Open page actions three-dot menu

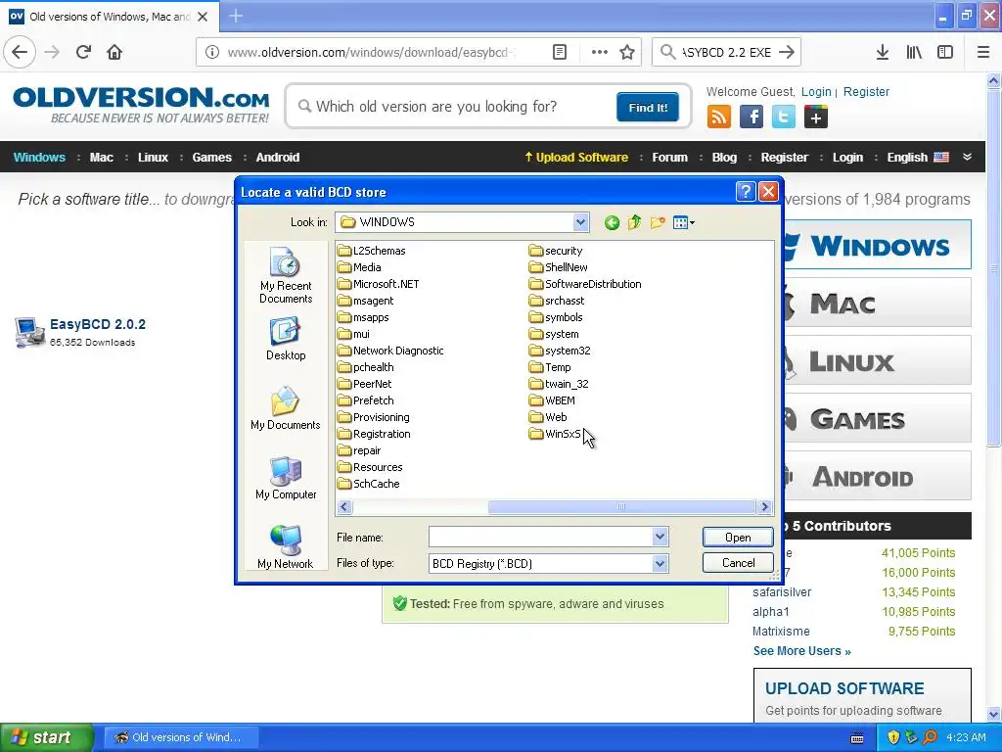[599, 53]
